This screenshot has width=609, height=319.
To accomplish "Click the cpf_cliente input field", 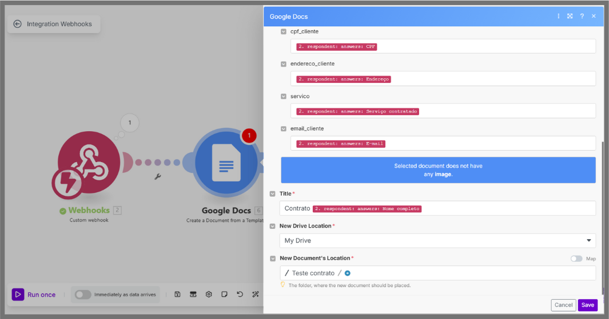I will [443, 47].
